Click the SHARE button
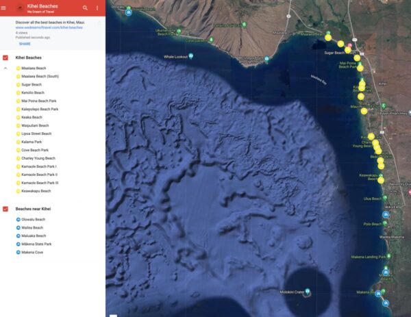The height and width of the screenshot is (317, 411). click(x=25, y=42)
